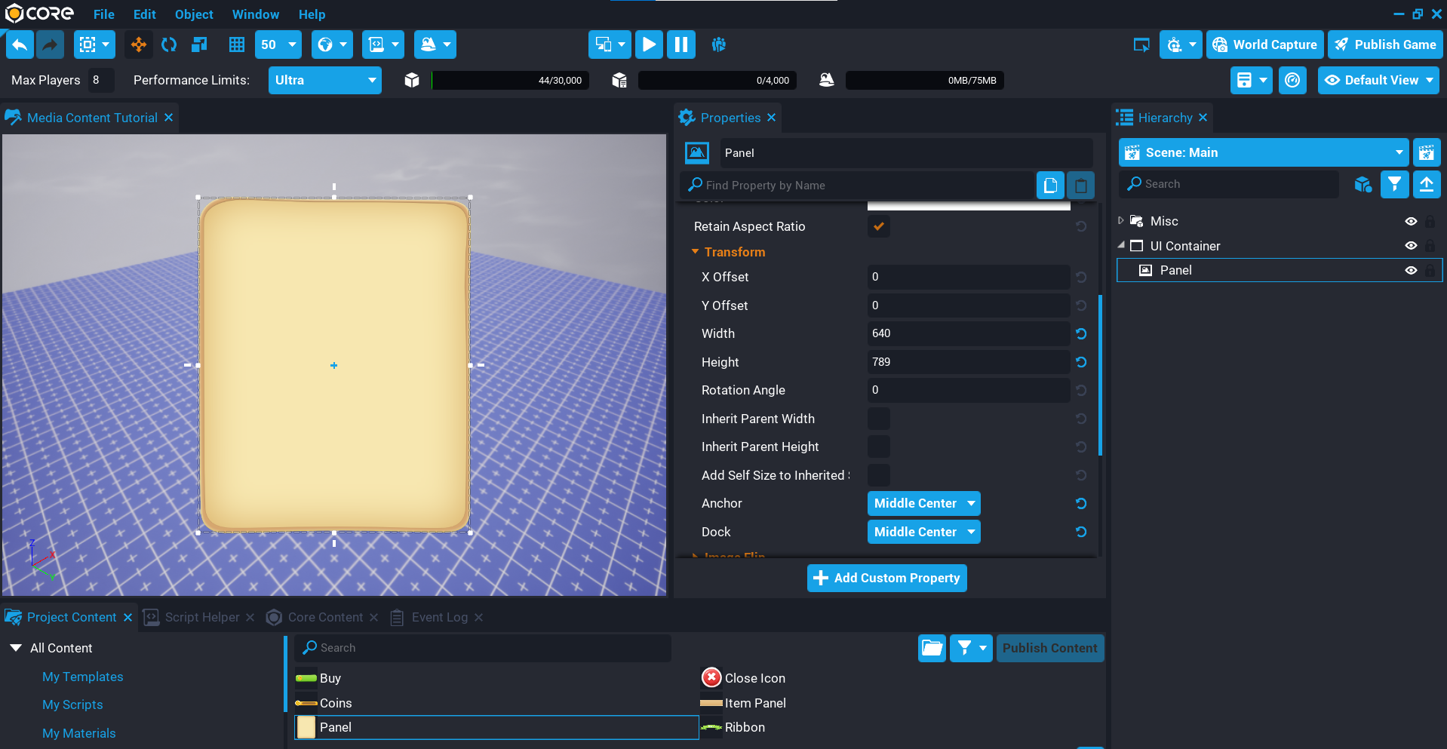
Task: Expand the Misc folder in Hierarchy
Action: tap(1121, 221)
